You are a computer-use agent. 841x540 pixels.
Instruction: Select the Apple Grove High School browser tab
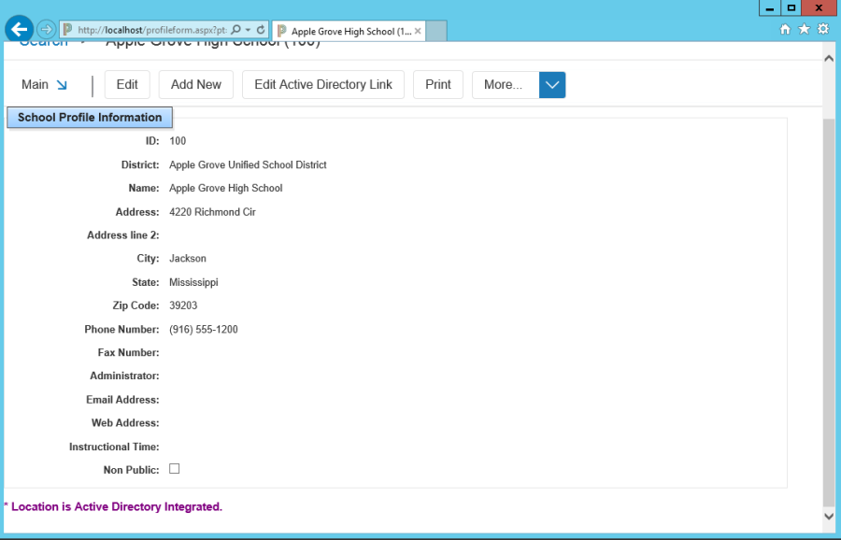(346, 31)
